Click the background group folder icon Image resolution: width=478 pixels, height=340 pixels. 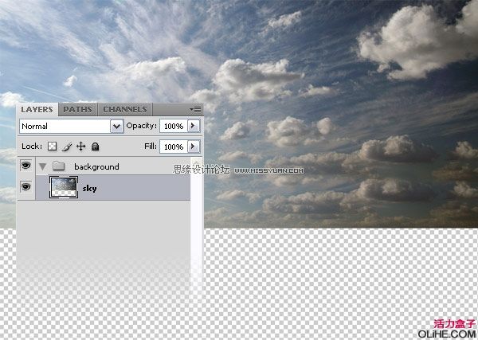(58, 166)
